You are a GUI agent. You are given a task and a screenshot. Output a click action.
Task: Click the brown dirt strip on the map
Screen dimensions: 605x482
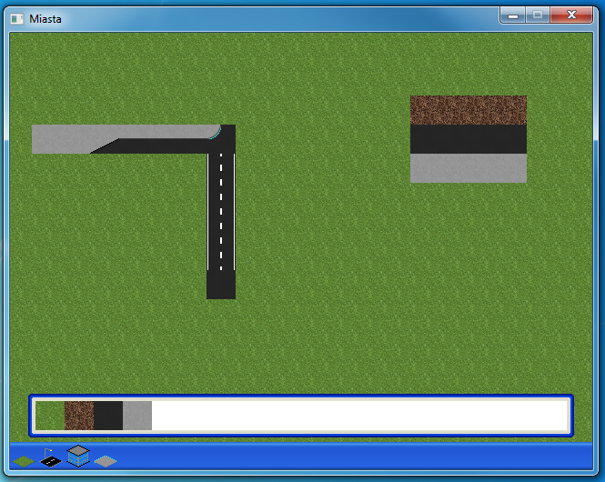469,110
